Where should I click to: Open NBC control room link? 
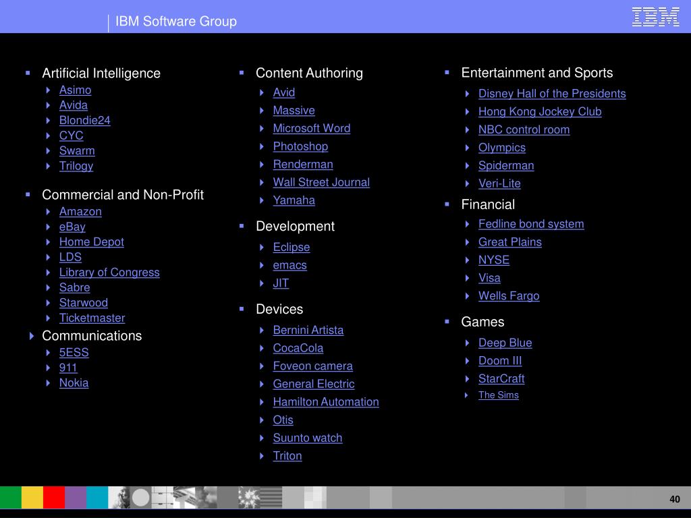[524, 129]
